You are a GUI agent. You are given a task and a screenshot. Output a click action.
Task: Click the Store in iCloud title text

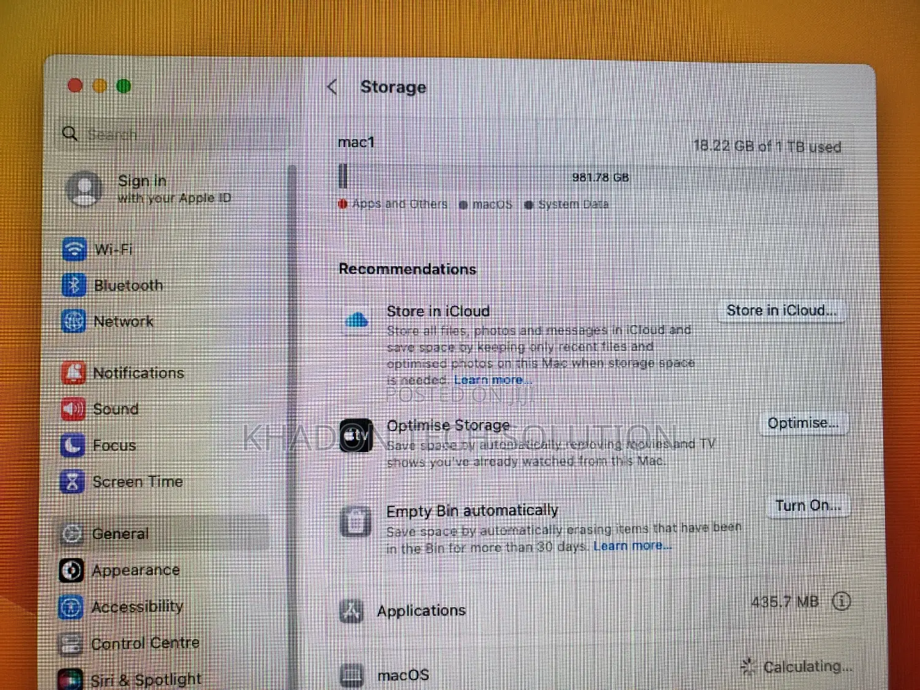tap(438, 311)
